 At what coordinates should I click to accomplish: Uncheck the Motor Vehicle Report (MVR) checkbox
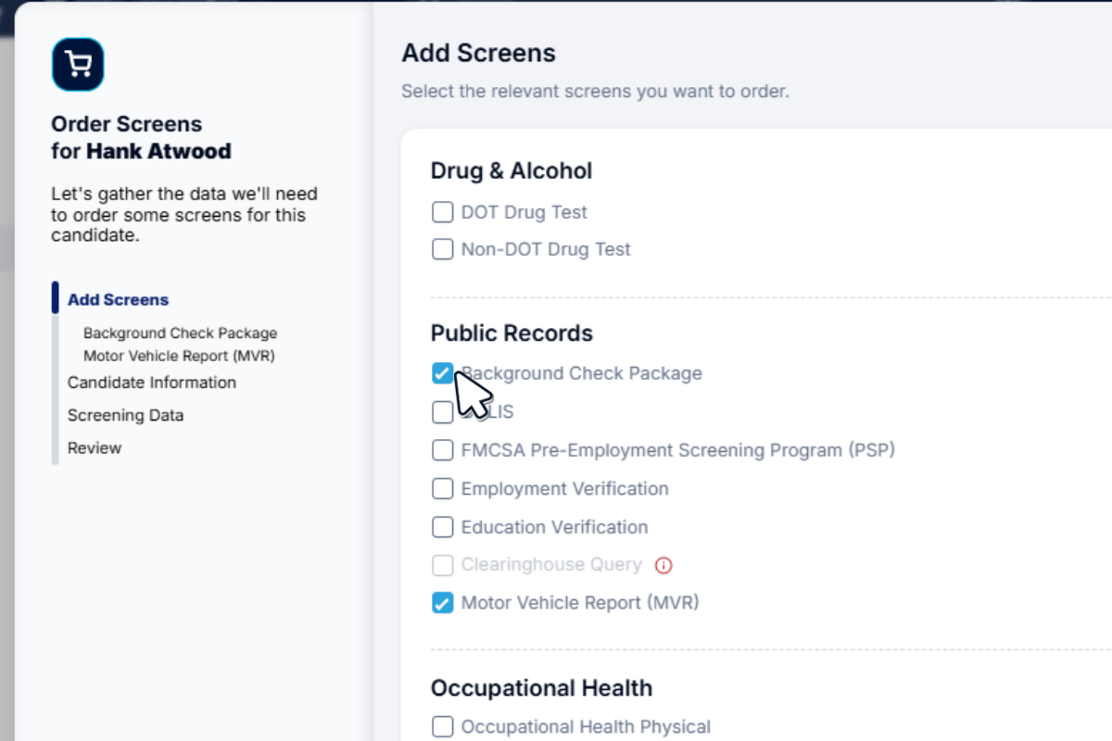tap(443, 603)
